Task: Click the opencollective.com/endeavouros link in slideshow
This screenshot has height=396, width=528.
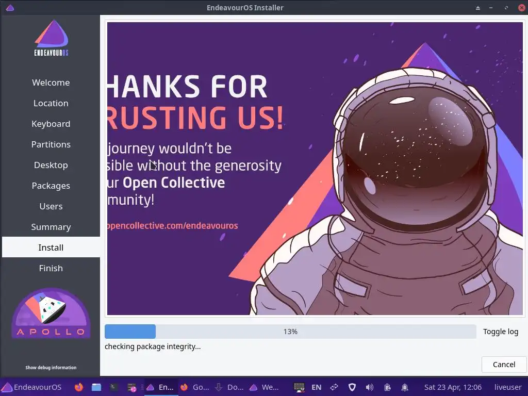Action: pos(172,226)
